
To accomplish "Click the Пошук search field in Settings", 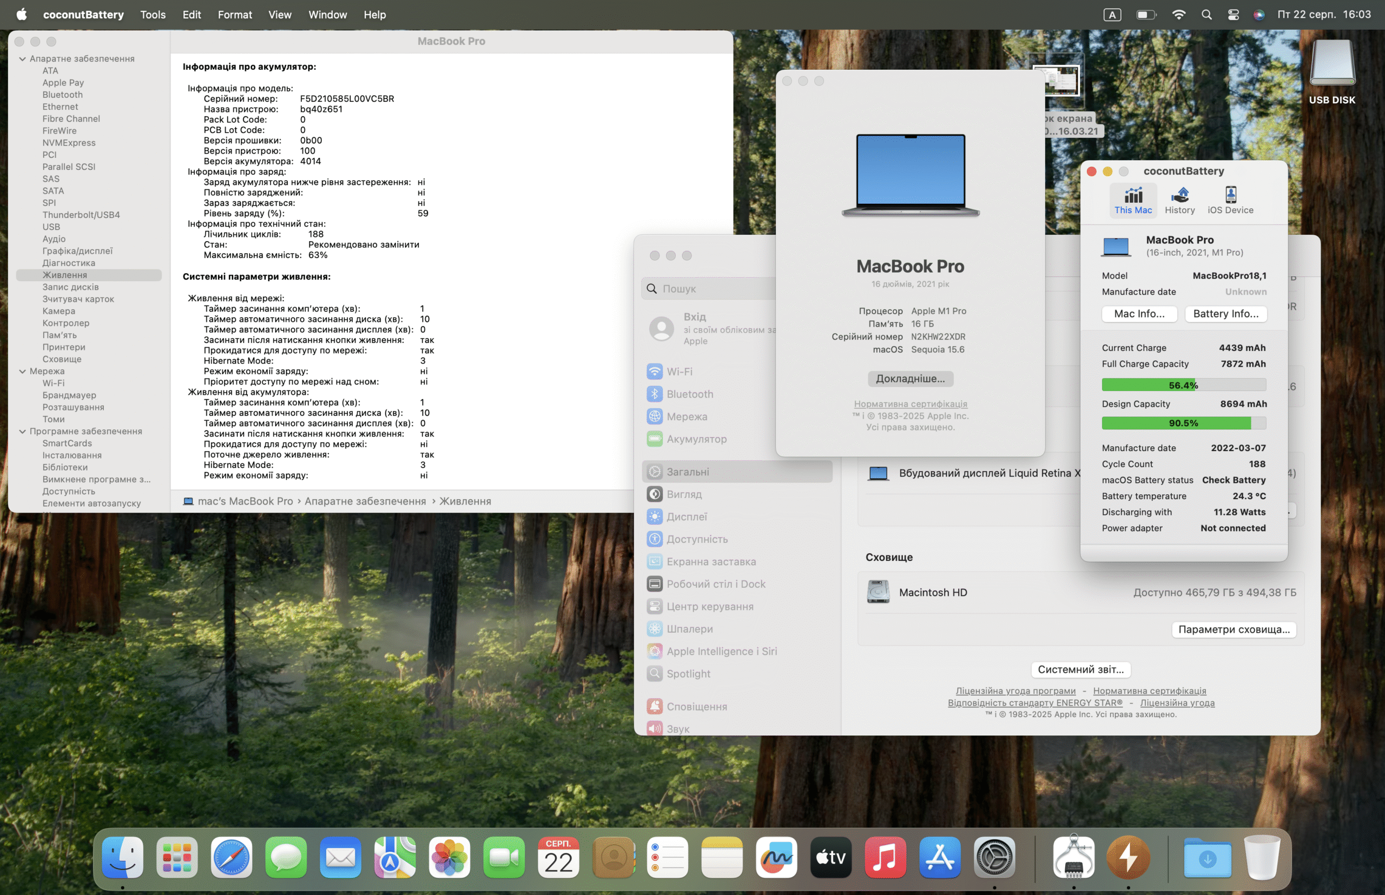I will (x=709, y=289).
